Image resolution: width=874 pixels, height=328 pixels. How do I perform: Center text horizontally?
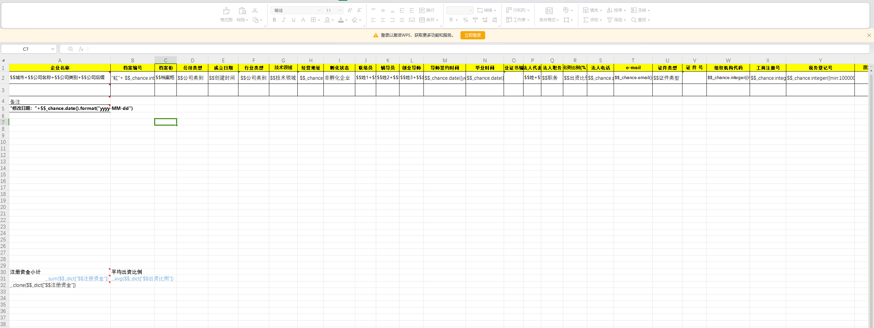click(x=383, y=20)
